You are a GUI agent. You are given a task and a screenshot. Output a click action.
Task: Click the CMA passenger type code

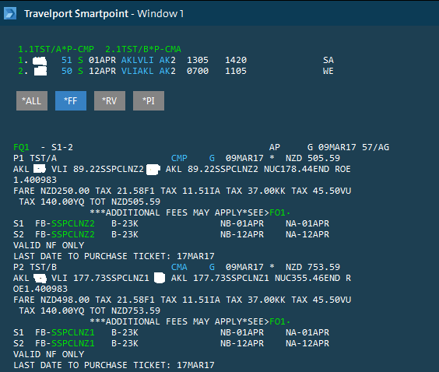[179, 267]
